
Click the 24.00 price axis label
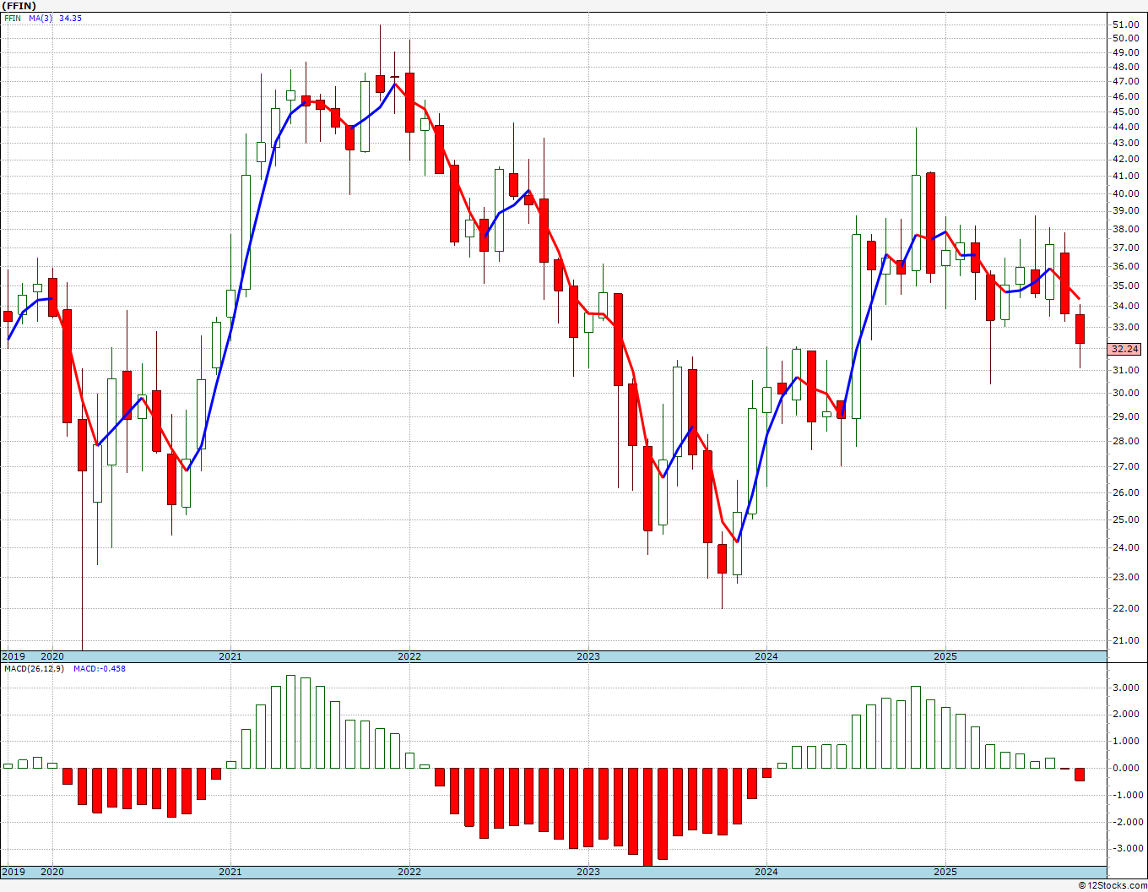pyautogui.click(x=1125, y=547)
